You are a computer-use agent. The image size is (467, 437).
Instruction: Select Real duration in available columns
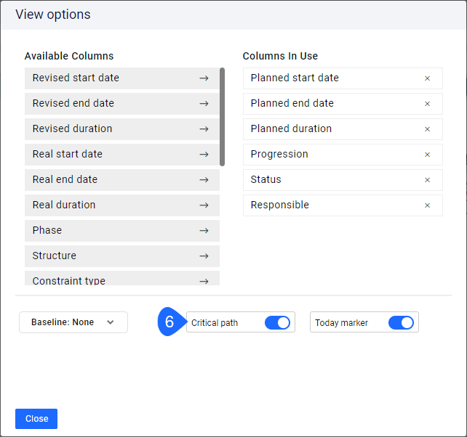coord(122,205)
